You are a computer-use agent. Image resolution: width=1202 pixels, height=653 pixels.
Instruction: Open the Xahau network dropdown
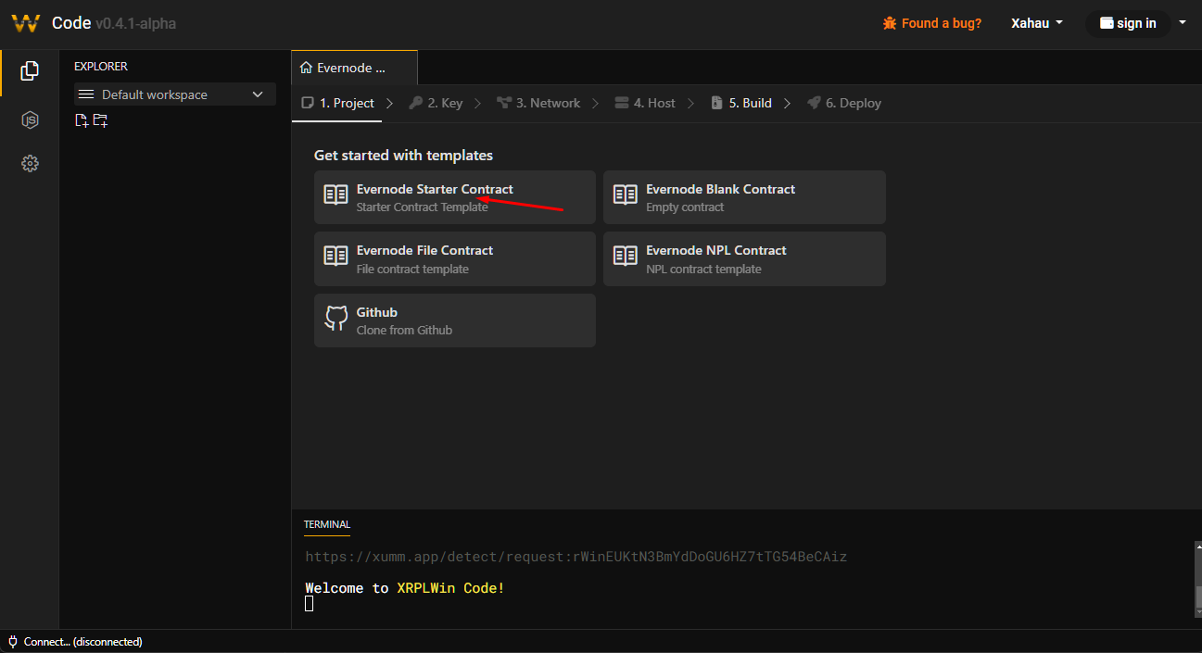pyautogui.click(x=1037, y=23)
